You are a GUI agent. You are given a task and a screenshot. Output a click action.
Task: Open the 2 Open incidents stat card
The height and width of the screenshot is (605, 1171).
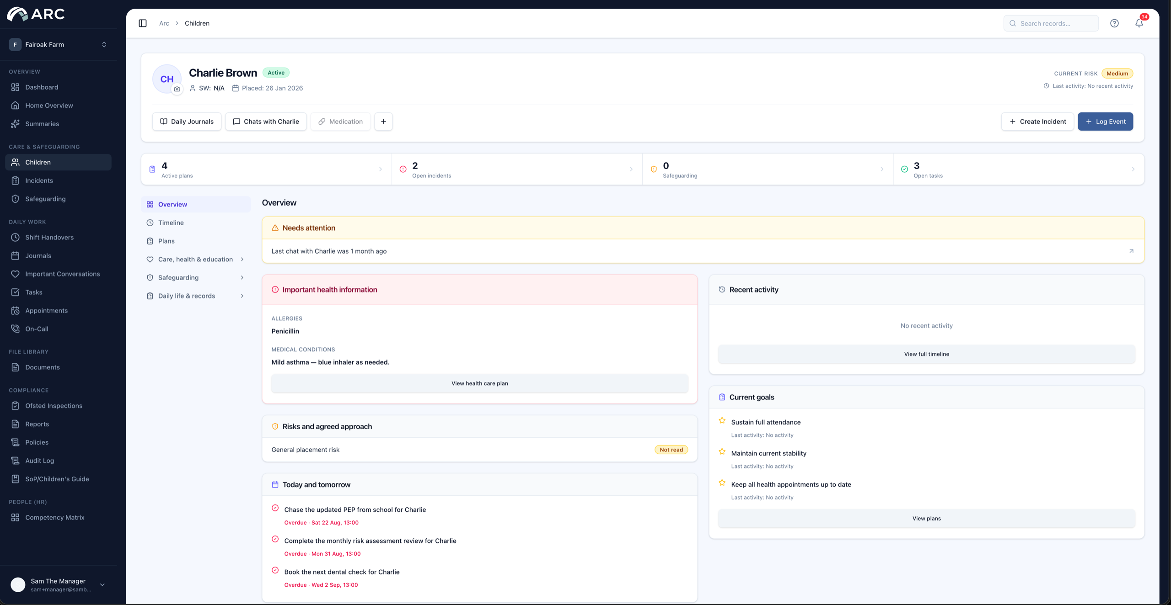(x=517, y=169)
